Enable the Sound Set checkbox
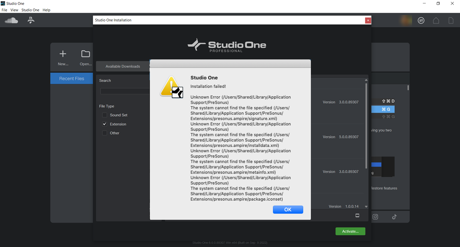The image size is (460, 247). click(x=105, y=115)
